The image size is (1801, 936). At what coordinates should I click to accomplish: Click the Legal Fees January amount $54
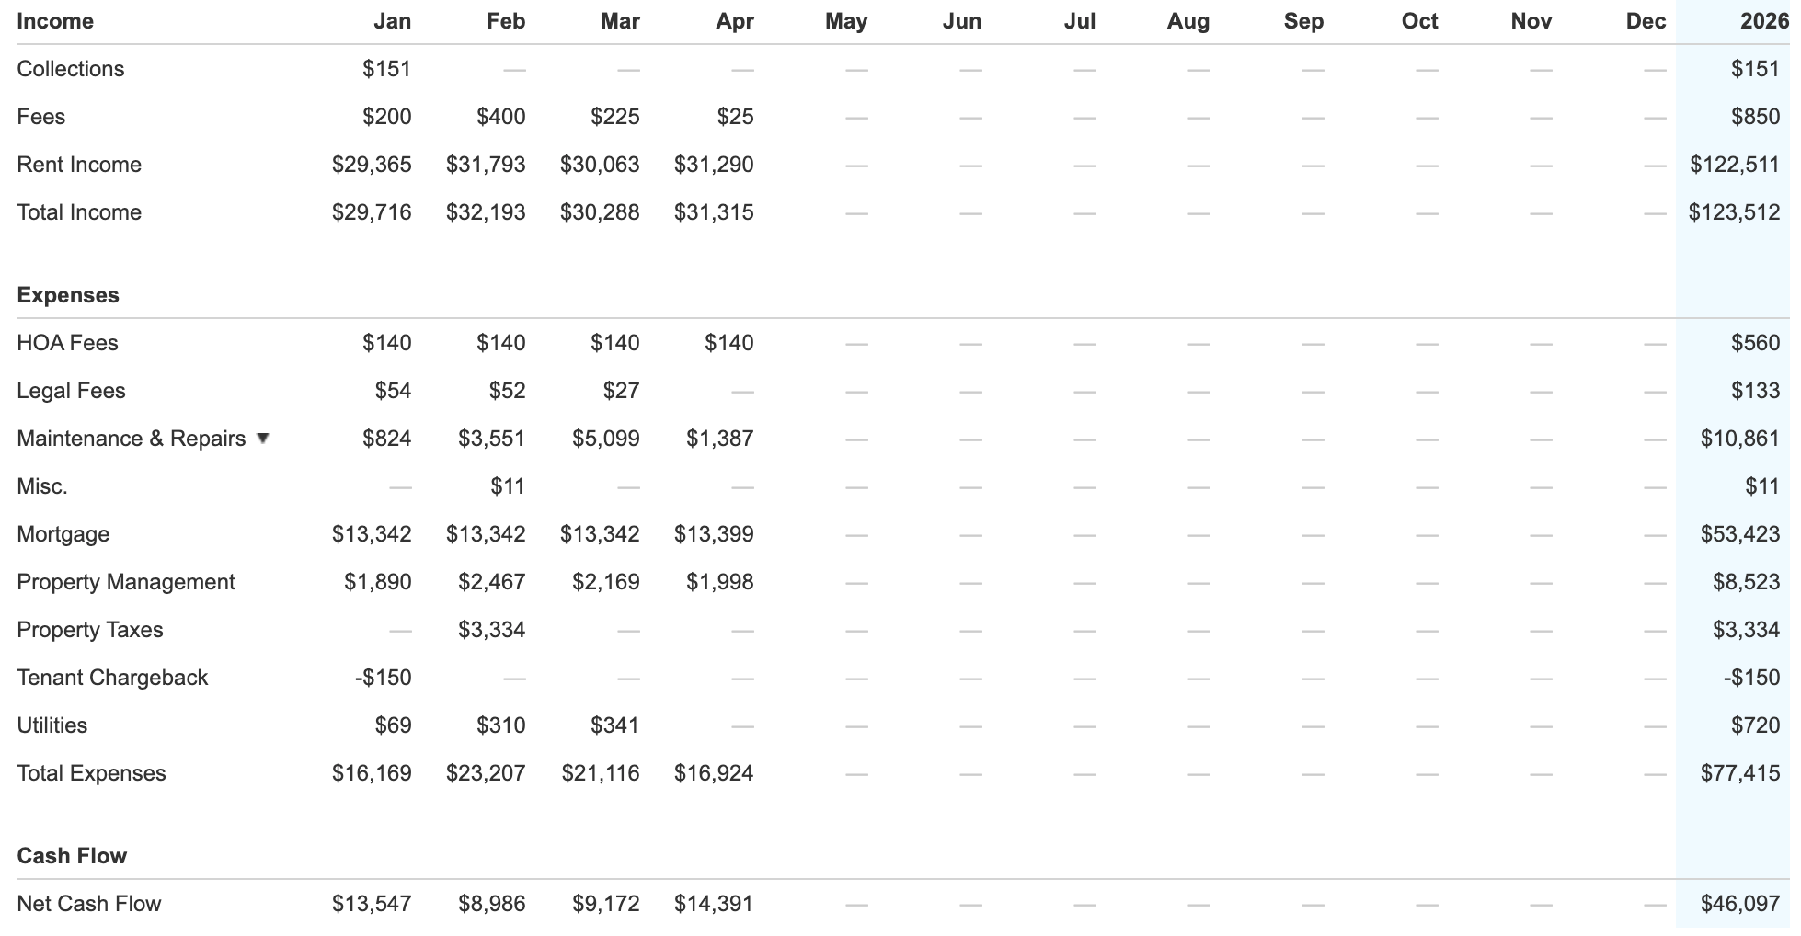tap(393, 391)
